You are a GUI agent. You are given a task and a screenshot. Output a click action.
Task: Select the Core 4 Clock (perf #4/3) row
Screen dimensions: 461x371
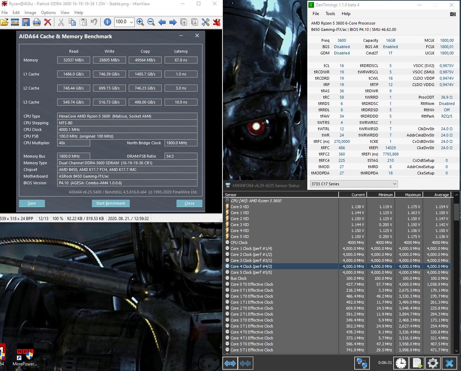[x=337, y=266]
